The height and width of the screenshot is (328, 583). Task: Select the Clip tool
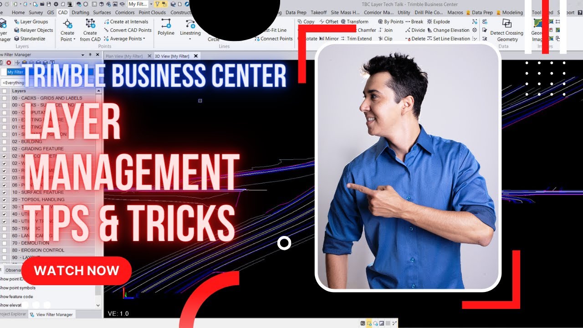pos(385,39)
